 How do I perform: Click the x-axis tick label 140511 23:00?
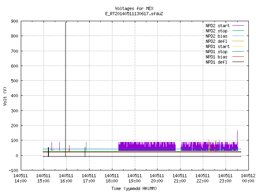225,178
